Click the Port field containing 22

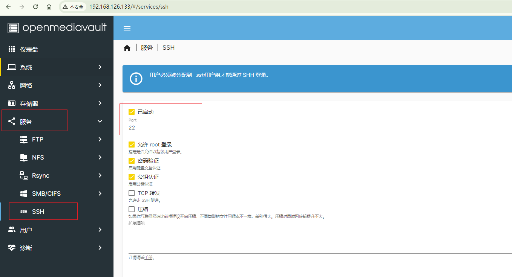[320, 128]
